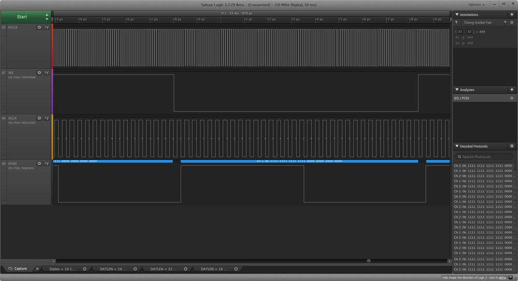
Task: Switch to the DATLEN = 24 tab
Action: pos(113,269)
